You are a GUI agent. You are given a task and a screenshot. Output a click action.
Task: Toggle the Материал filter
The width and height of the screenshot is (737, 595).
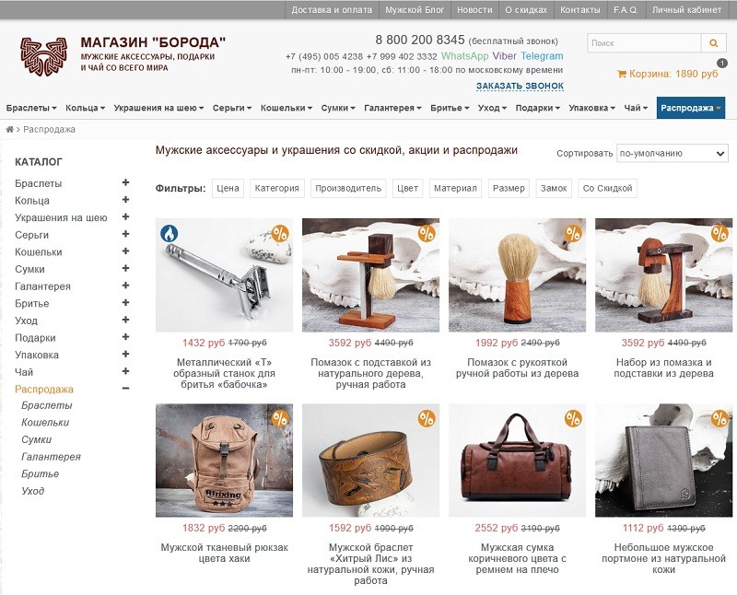[455, 189]
